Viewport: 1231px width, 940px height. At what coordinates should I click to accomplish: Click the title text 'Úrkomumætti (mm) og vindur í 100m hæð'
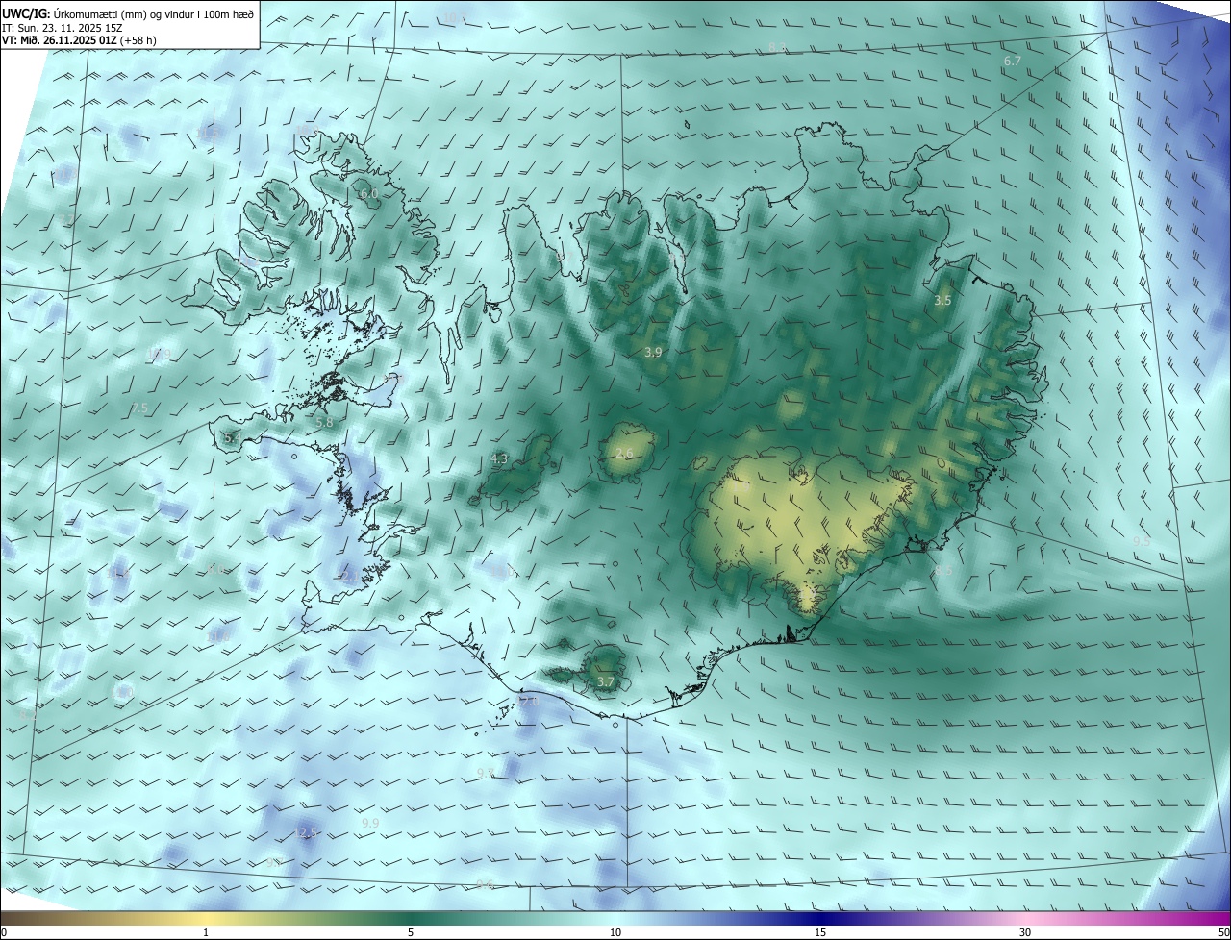pos(152,14)
